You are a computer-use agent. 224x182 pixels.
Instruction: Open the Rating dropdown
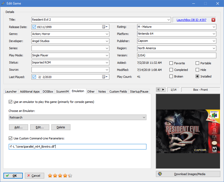point(214,27)
